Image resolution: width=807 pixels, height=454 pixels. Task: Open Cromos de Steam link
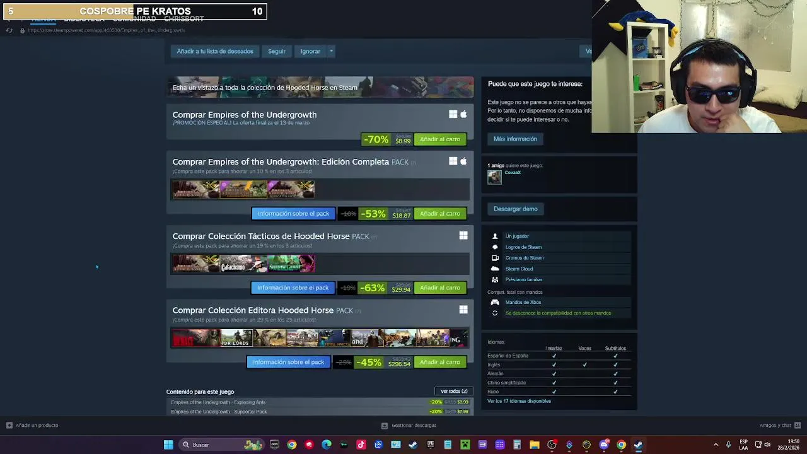(524, 258)
